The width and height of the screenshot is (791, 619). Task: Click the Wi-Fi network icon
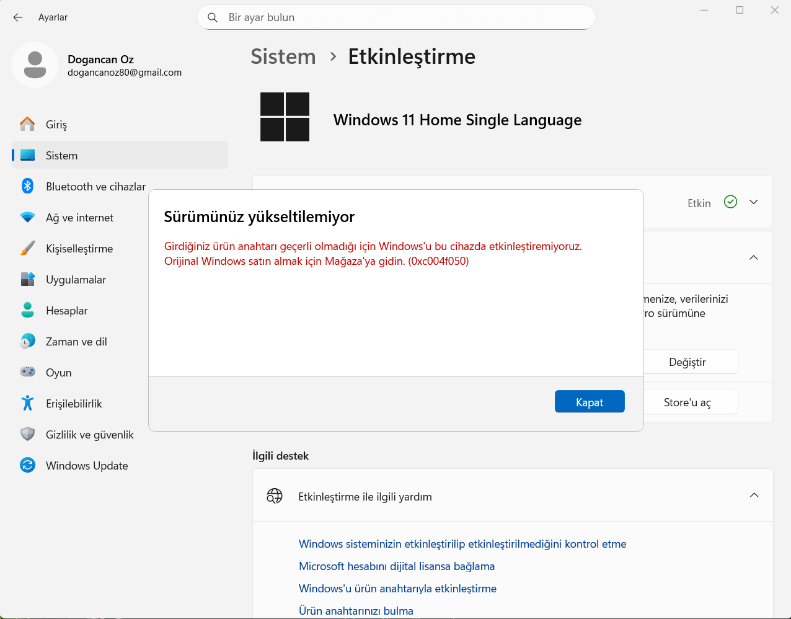point(27,217)
